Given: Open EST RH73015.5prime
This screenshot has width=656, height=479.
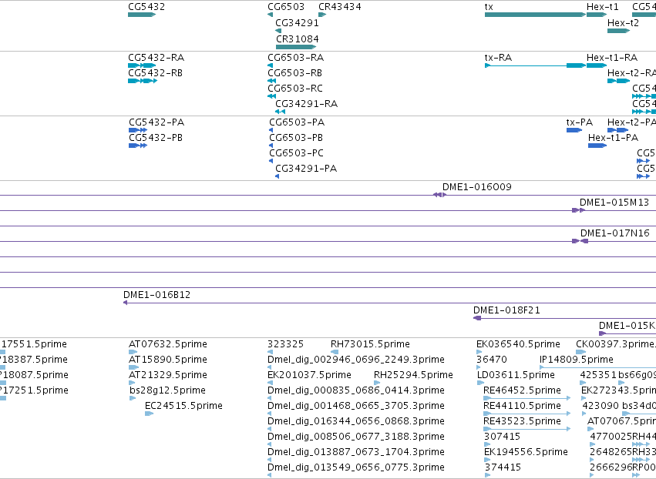Looking at the screenshot, I should pyautogui.click(x=370, y=344).
